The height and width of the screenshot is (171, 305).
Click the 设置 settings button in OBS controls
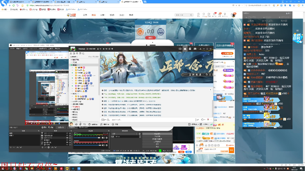point(157,144)
